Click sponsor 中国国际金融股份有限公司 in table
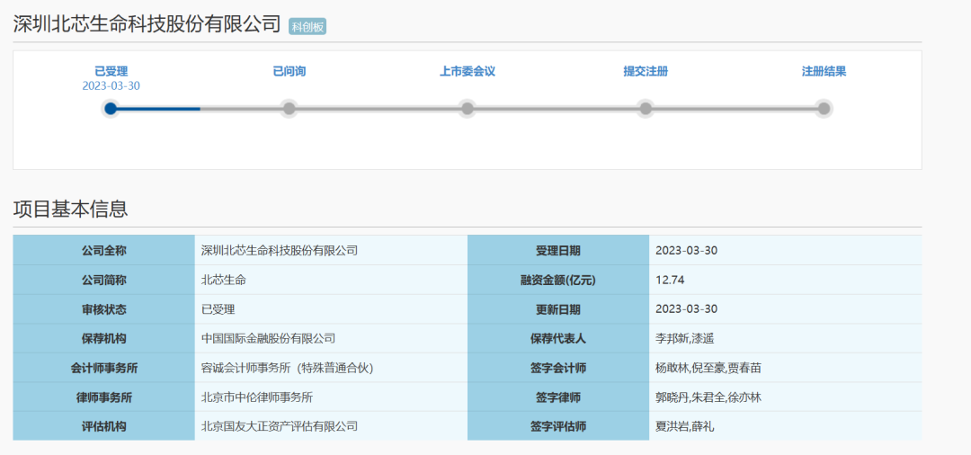The height and width of the screenshot is (455, 971). tap(268, 339)
